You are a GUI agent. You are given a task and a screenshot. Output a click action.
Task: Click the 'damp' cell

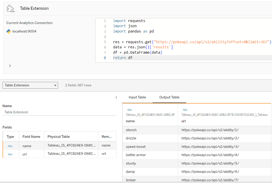(150, 172)
